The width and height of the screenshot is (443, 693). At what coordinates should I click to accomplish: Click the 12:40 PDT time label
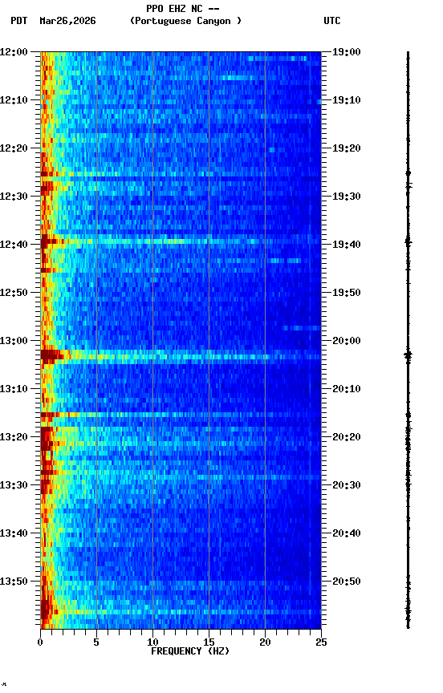pos(14,245)
